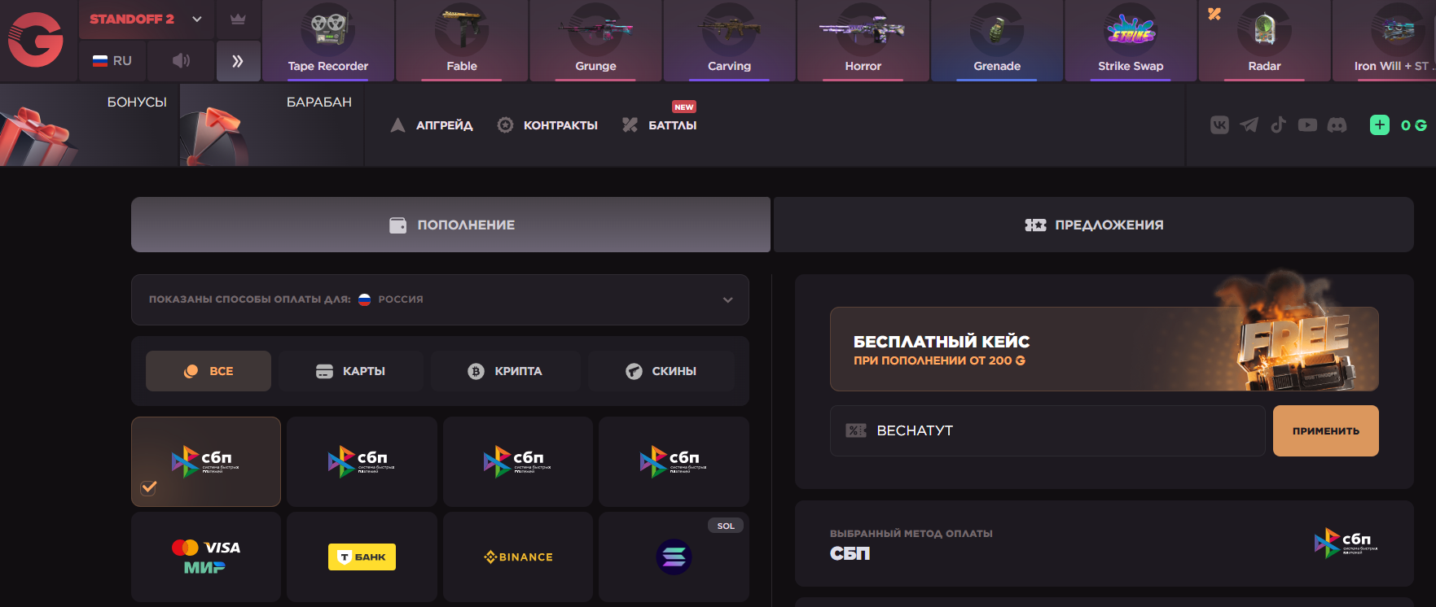Image resolution: width=1436 pixels, height=607 pixels.
Task: Open the Iron Will + ST case
Action: 1385,41
